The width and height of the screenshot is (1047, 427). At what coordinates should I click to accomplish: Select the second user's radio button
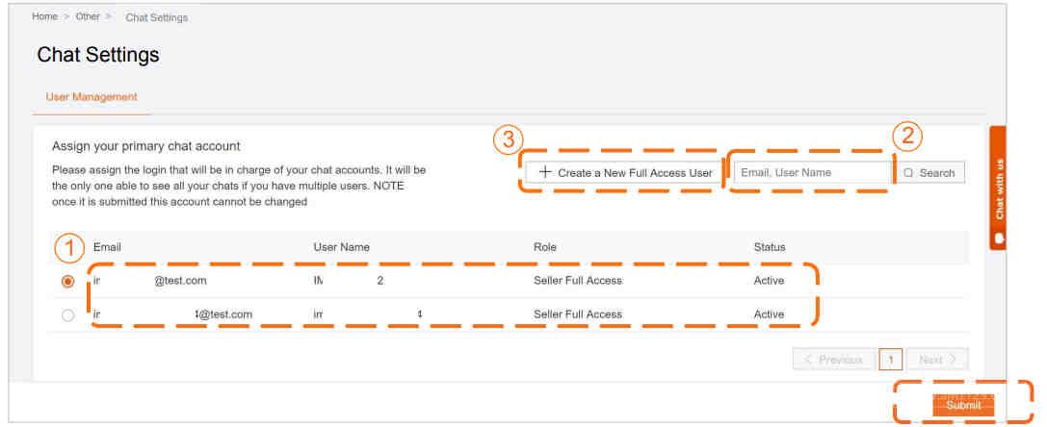pos(68,314)
